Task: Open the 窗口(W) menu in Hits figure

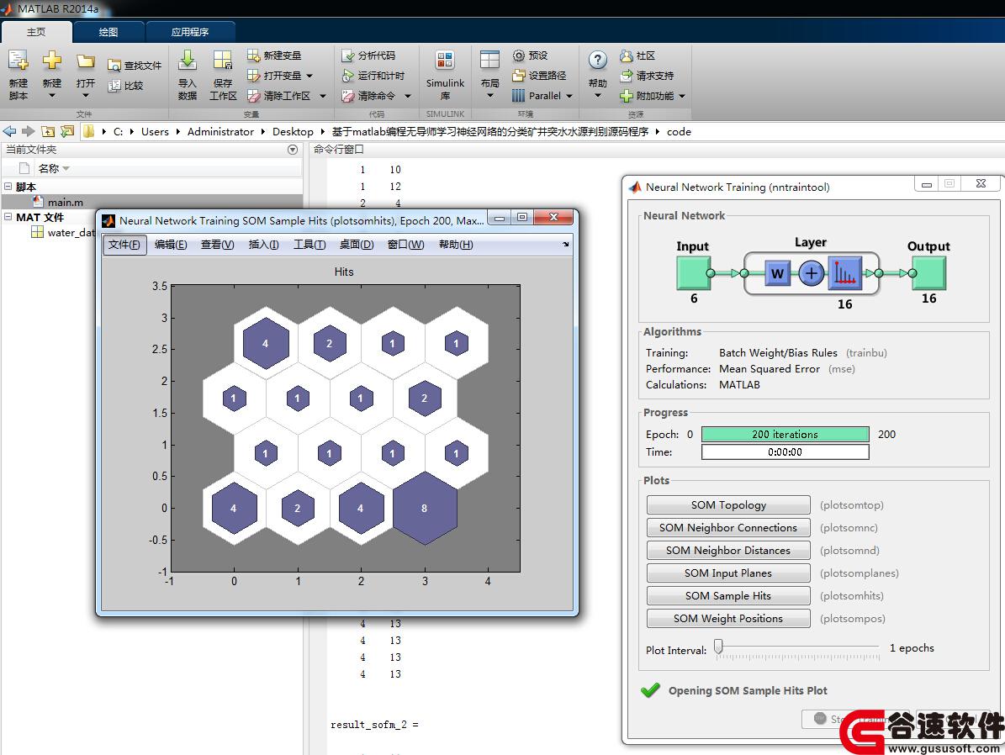Action: pyautogui.click(x=405, y=244)
